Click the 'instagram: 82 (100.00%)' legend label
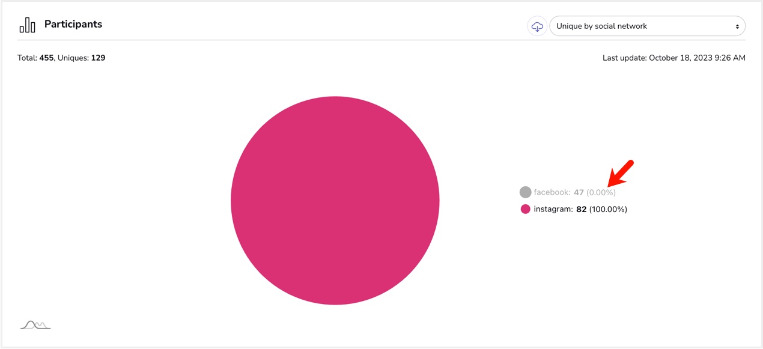This screenshot has height=349, width=763. tap(580, 209)
